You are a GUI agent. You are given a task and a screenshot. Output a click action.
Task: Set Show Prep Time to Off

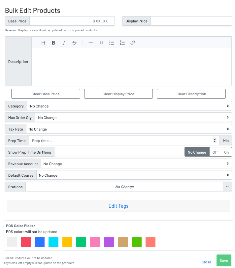(215, 152)
